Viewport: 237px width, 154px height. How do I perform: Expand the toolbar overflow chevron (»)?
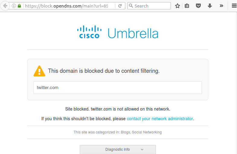[221, 6]
